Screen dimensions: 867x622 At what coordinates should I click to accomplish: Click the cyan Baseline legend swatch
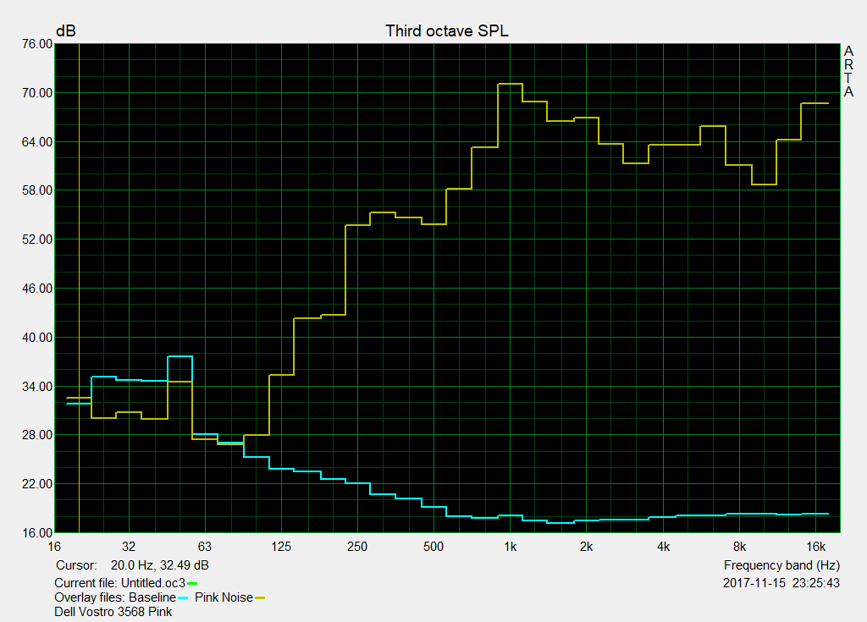pos(183,597)
